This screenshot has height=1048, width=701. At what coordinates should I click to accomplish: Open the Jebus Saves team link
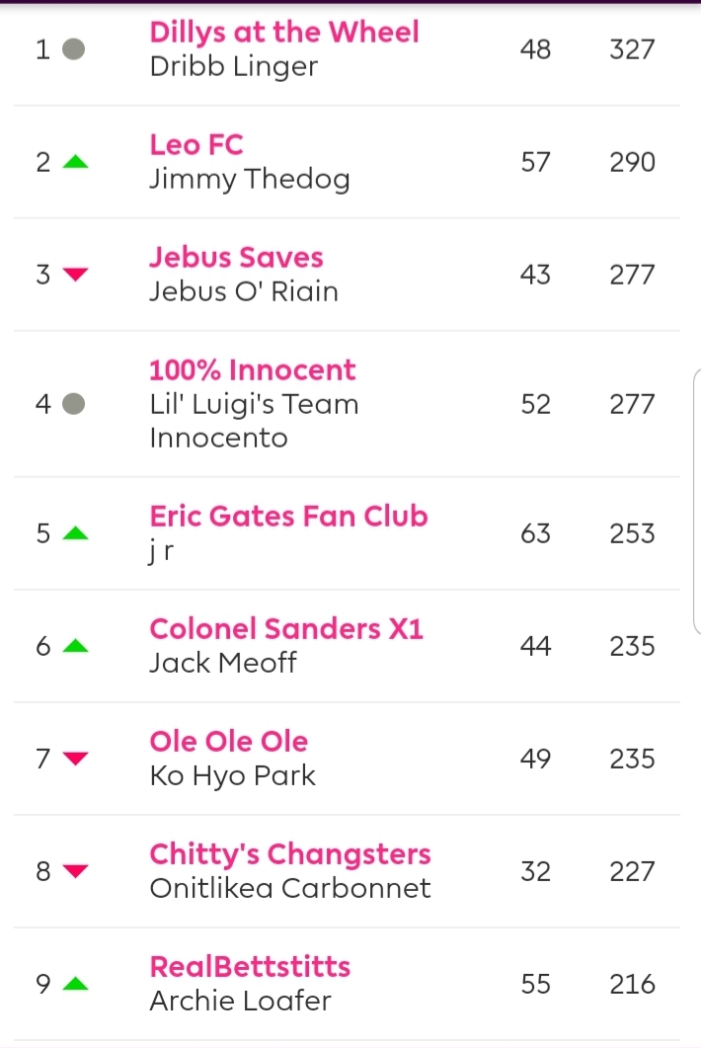[x=236, y=258]
